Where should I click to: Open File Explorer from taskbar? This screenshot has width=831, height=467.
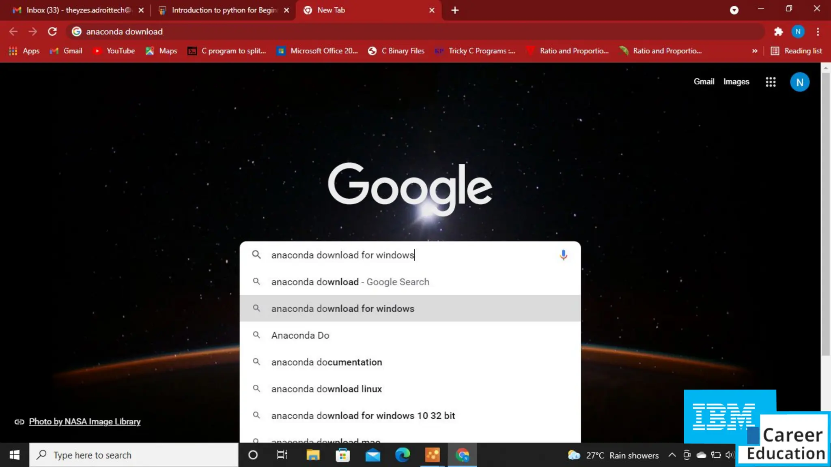(x=313, y=455)
